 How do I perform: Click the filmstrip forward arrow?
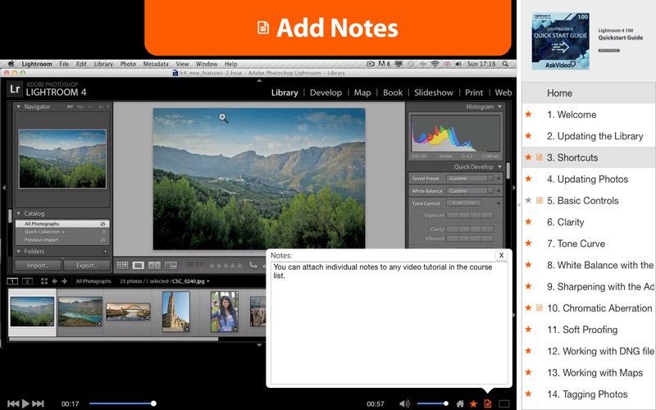point(65,281)
